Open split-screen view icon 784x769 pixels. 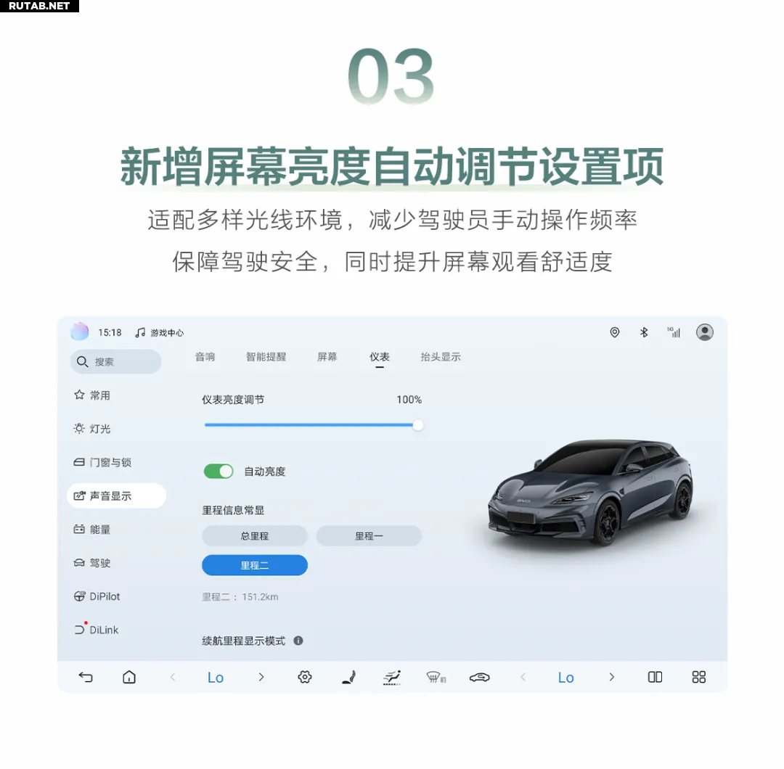pos(655,677)
